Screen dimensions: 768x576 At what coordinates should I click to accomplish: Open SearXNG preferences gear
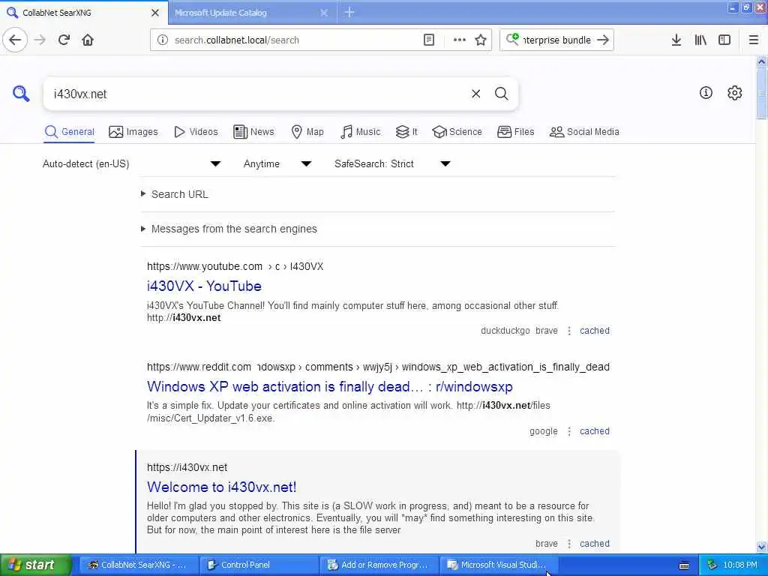coord(735,92)
